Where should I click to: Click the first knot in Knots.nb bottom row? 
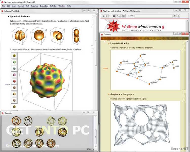[16, 143]
